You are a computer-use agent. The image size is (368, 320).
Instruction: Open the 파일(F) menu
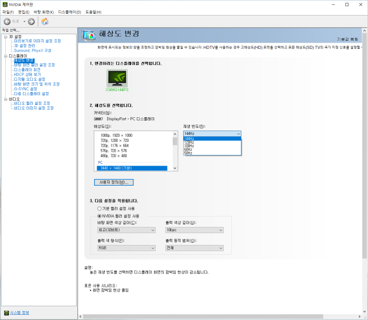tap(8, 12)
